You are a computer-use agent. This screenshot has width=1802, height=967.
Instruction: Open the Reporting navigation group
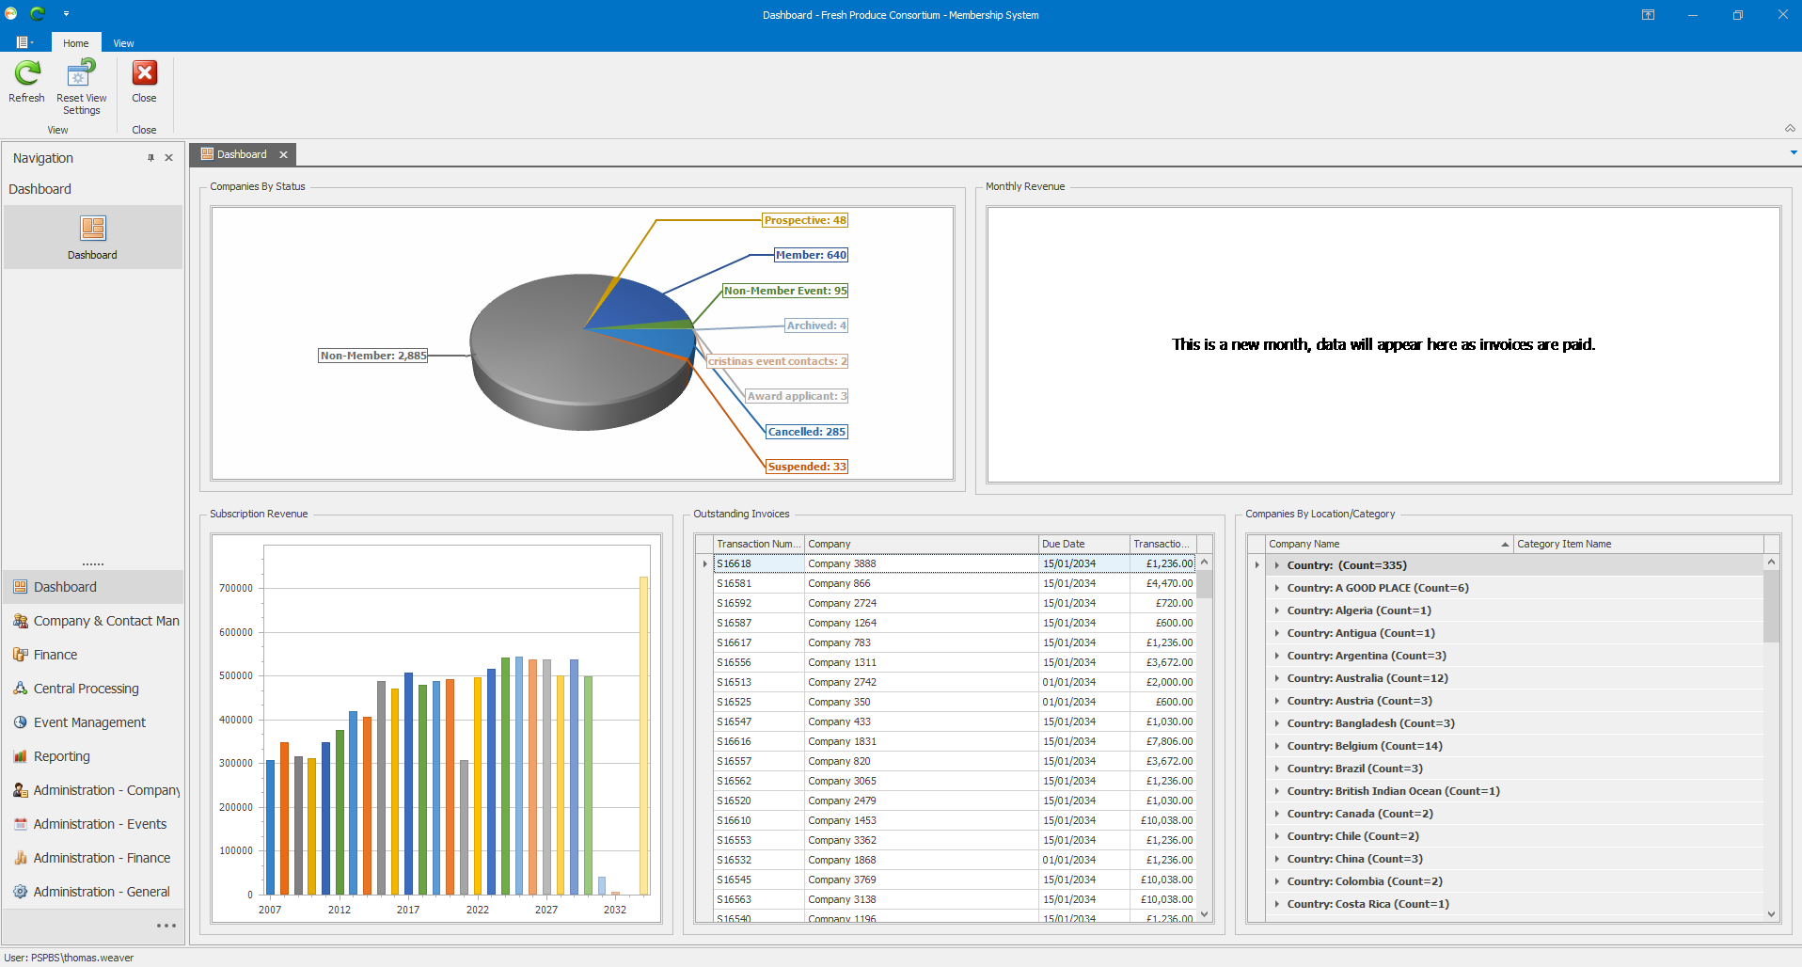pyautogui.click(x=93, y=756)
